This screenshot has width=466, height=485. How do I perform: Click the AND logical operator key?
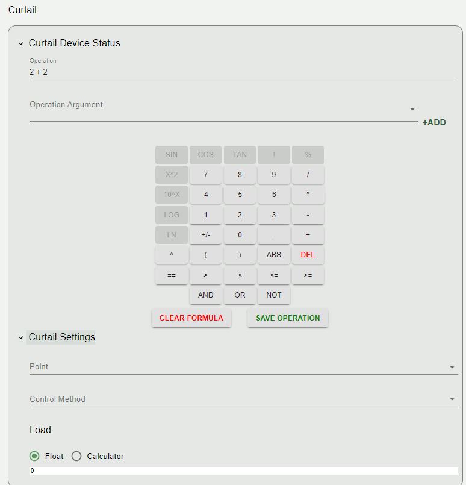pyautogui.click(x=205, y=295)
